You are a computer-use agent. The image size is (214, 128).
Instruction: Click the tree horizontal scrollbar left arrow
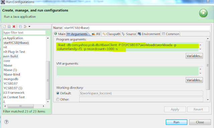5,106
